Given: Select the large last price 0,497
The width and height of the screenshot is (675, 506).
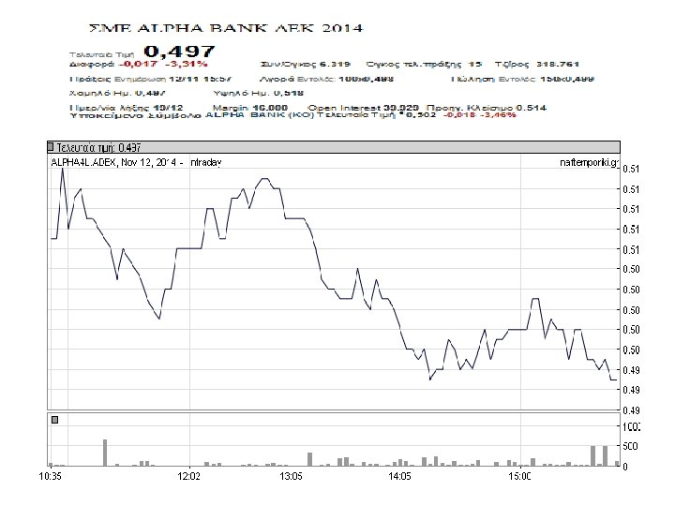Looking at the screenshot, I should point(179,52).
